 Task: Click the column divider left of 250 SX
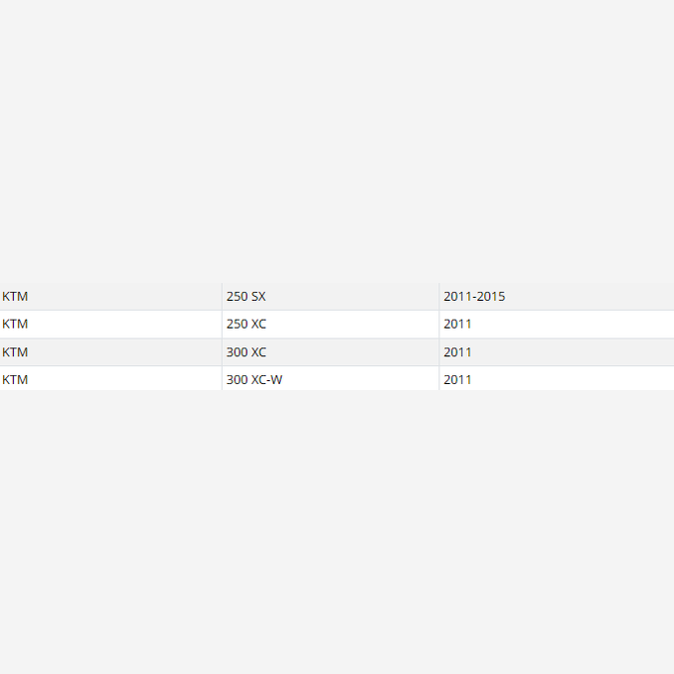(x=222, y=297)
